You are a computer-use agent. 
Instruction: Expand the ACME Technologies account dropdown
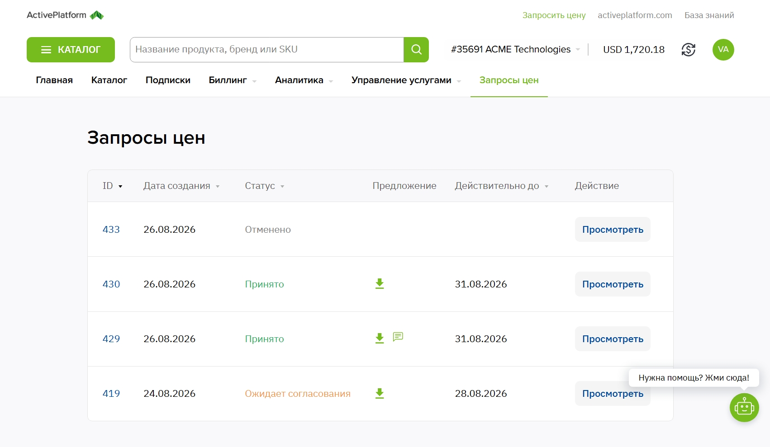pos(516,49)
